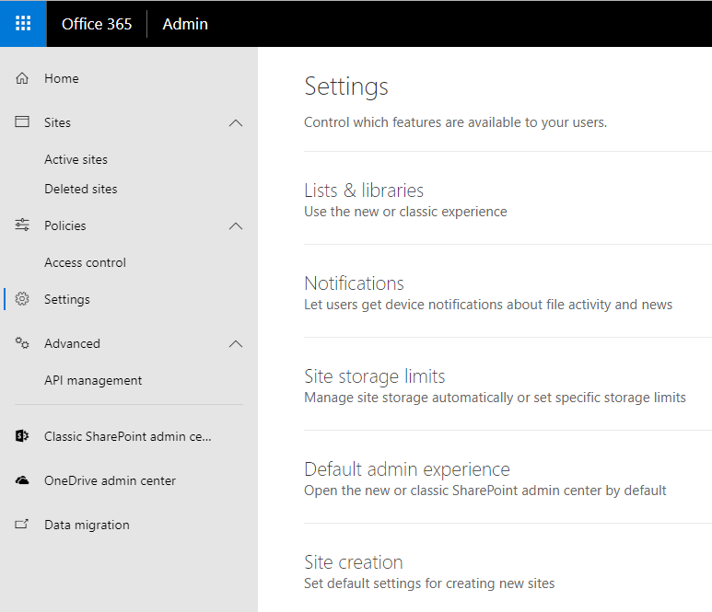Click 'Manage site storage automatically' description

point(495,398)
